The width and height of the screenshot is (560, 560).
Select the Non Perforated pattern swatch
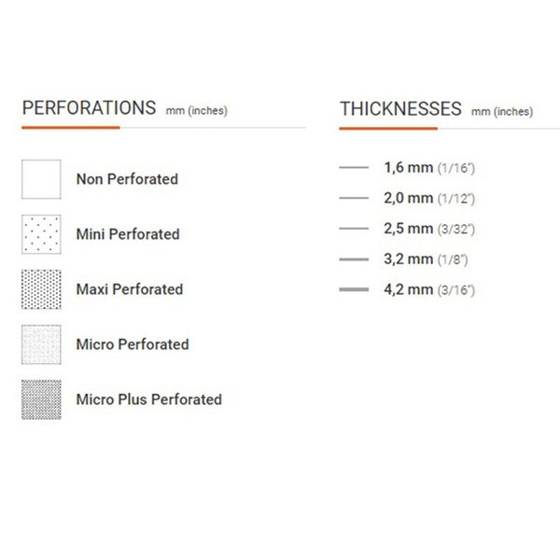[41, 179]
